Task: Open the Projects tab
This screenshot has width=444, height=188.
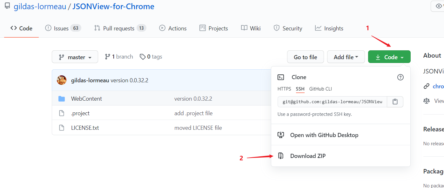Action: click(213, 28)
